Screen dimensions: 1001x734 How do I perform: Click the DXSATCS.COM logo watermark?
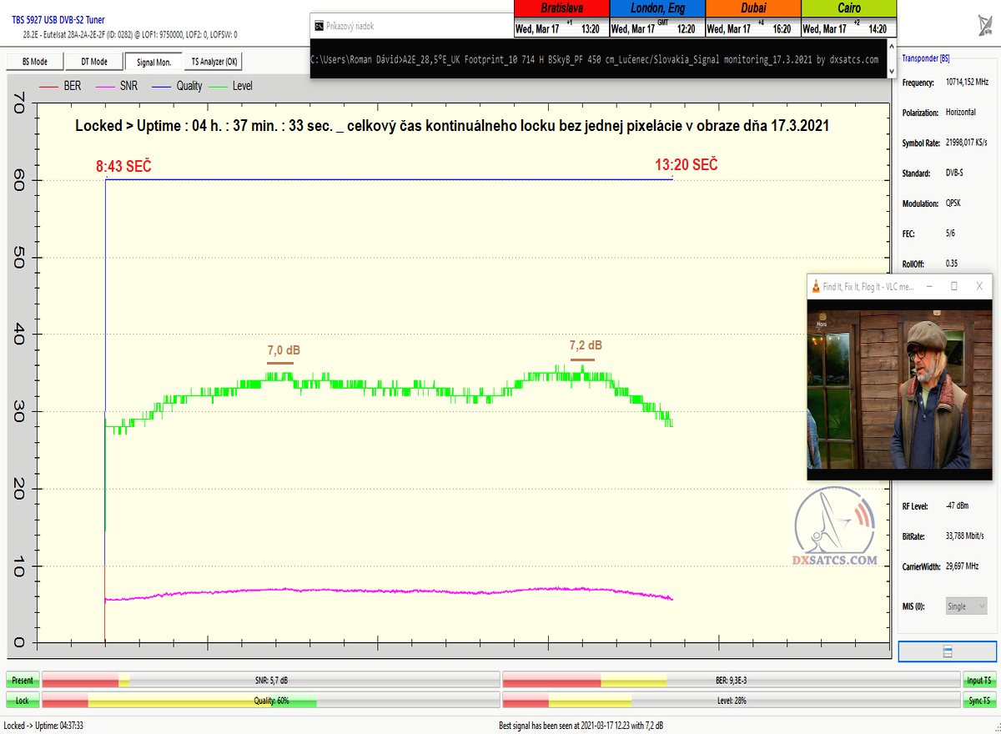tap(834, 530)
